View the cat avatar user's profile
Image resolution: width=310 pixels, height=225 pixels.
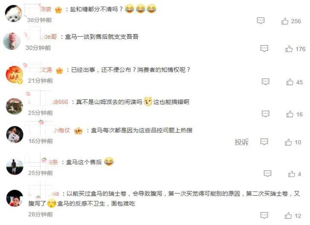coord(14,106)
